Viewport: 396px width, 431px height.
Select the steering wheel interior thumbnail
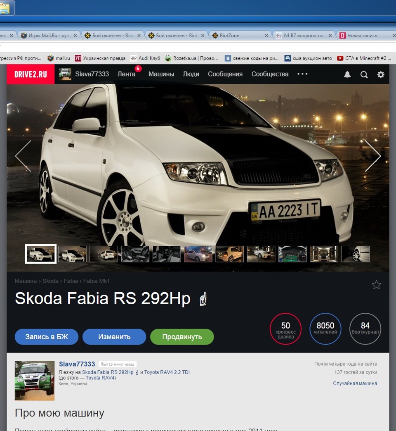(135, 254)
